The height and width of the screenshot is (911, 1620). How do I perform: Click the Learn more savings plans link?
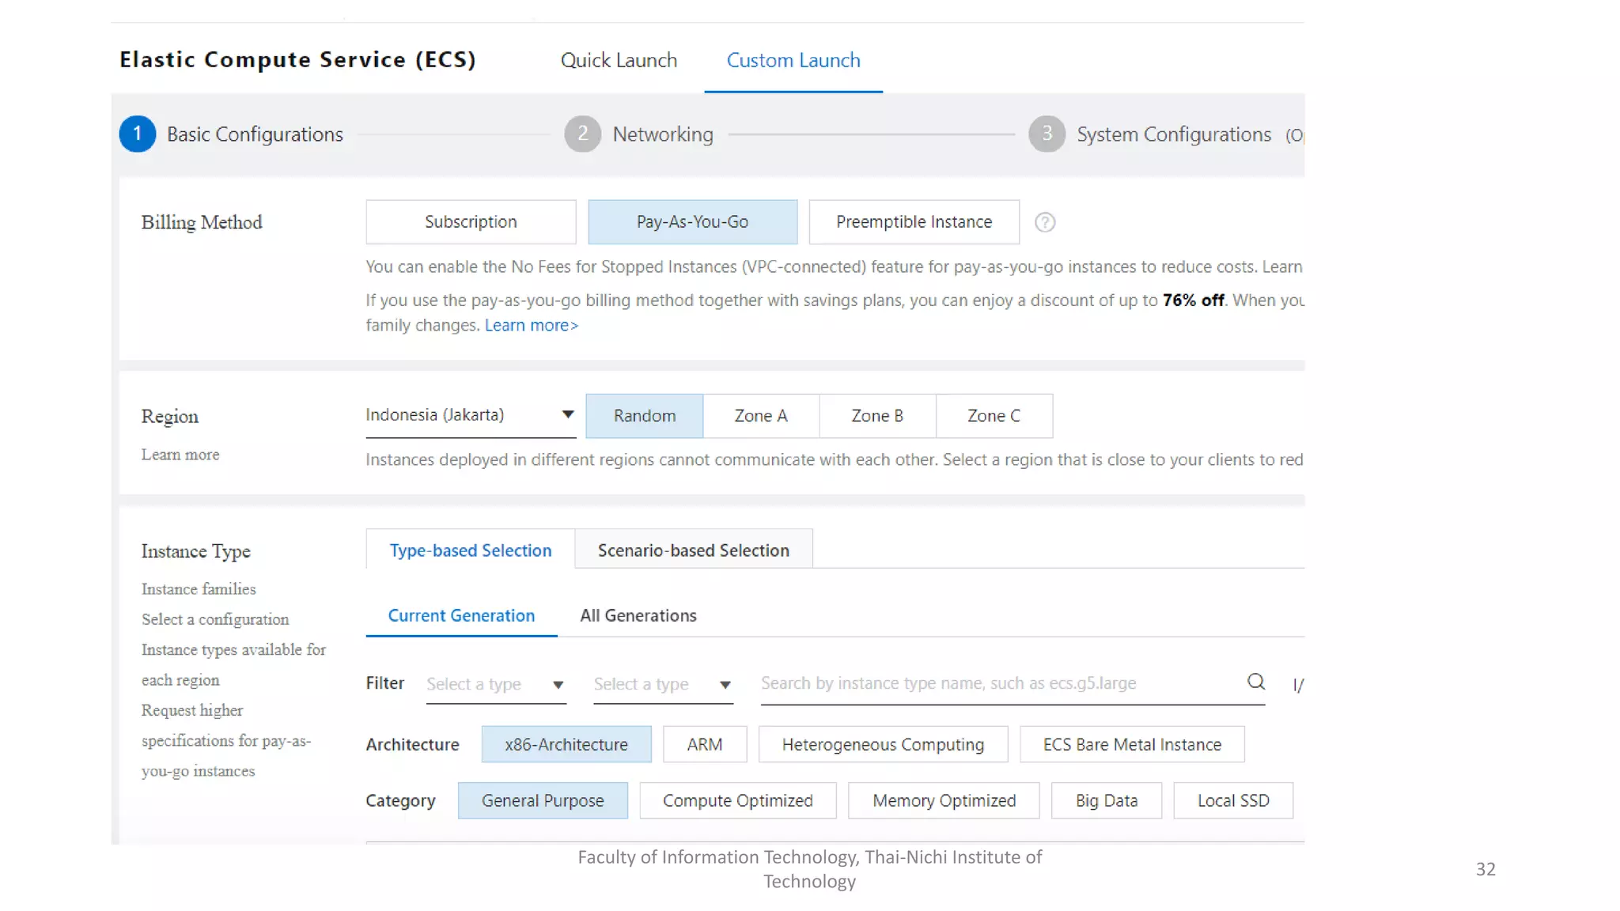(x=531, y=325)
